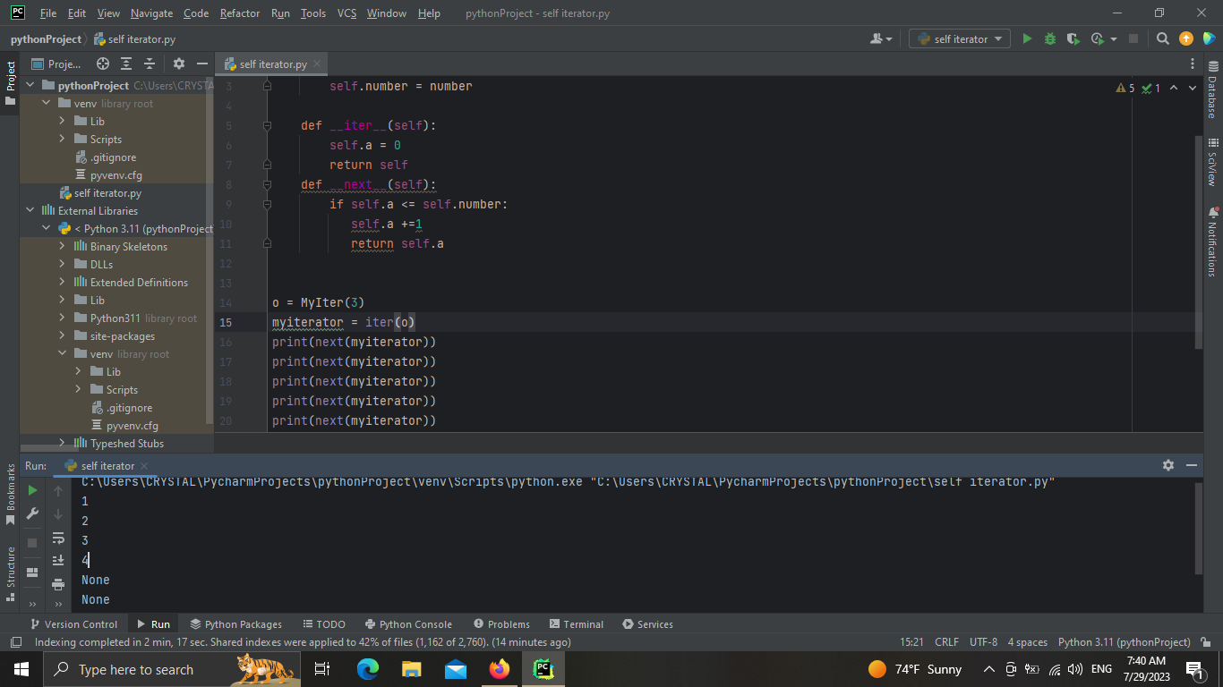Open the Terminal tool window button
Viewport: 1223px width, 687px height.
click(577, 624)
